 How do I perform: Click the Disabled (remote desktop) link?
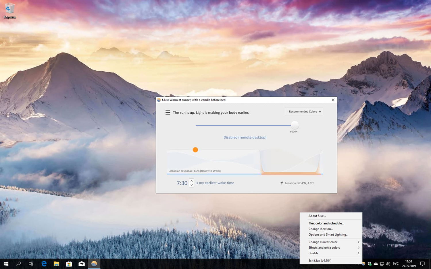[245, 137]
